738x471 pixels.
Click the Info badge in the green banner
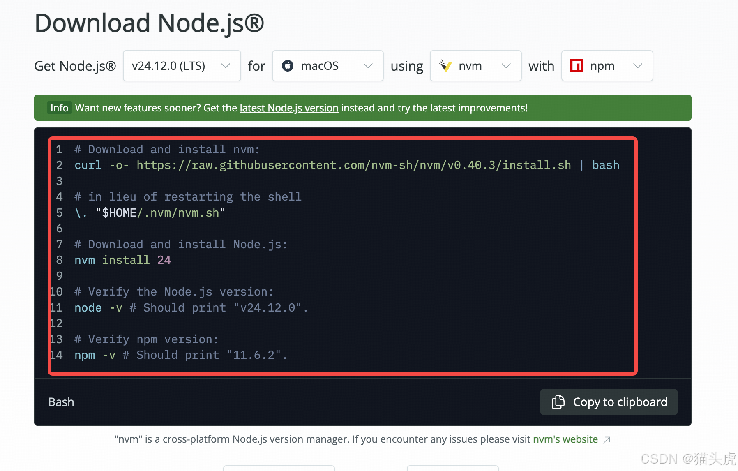tap(59, 108)
